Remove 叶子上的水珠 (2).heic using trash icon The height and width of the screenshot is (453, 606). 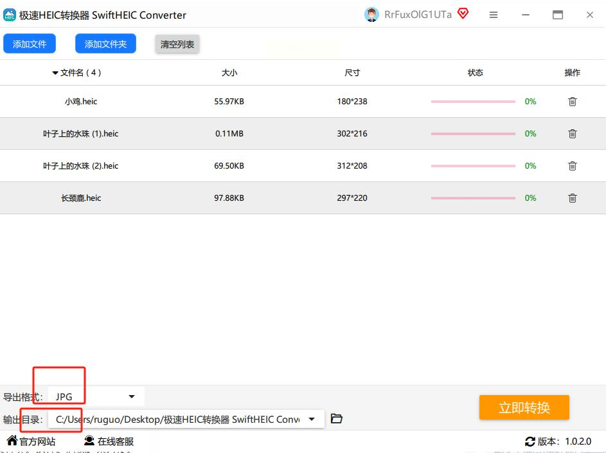click(573, 165)
